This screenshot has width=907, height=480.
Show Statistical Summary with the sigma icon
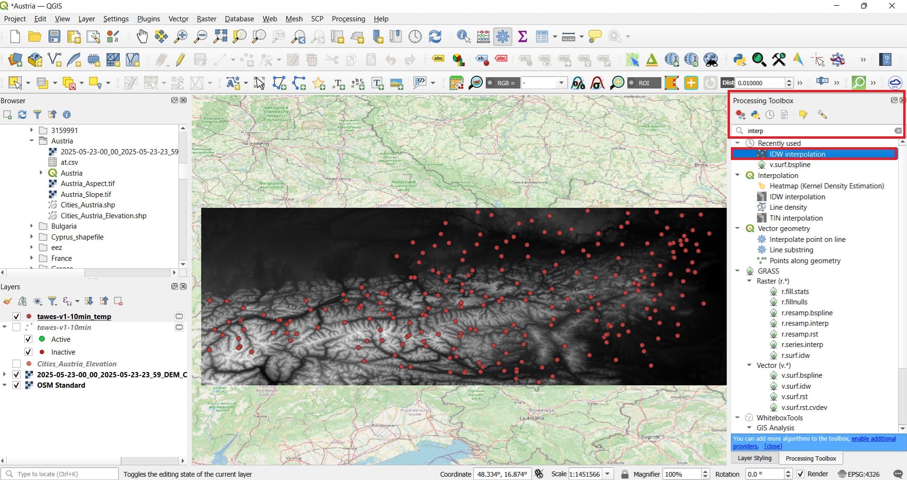click(523, 36)
